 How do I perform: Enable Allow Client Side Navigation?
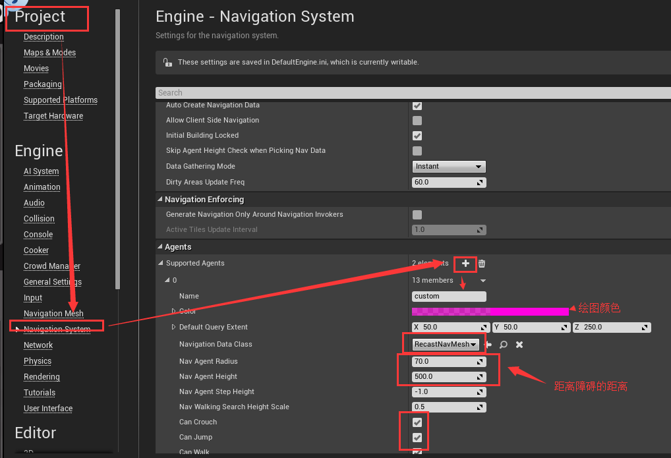pos(417,121)
